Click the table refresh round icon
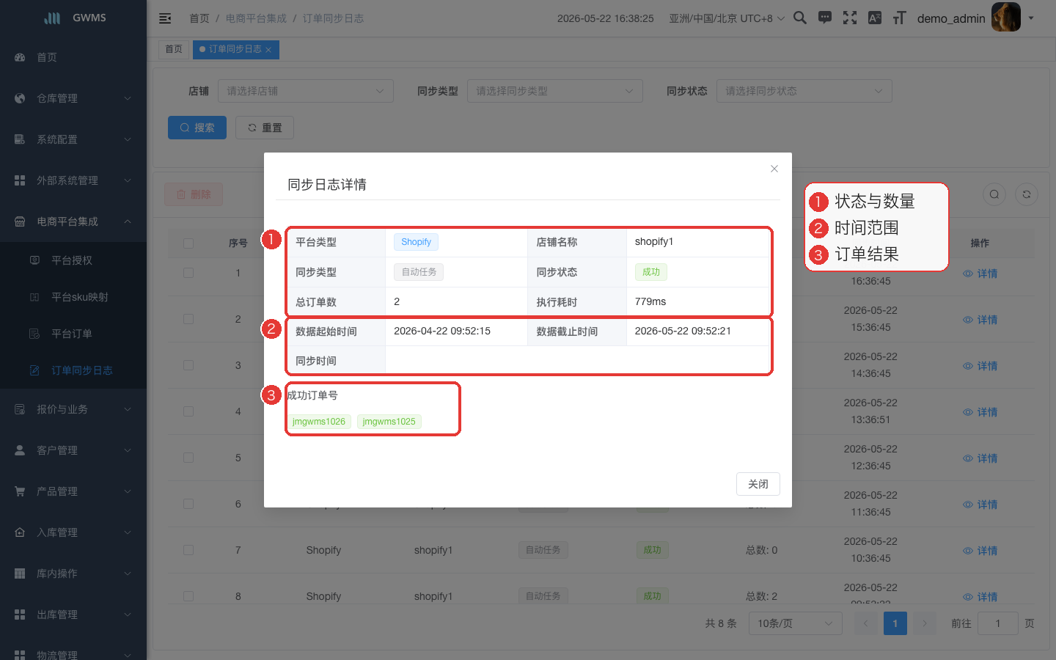Screen dimensions: 1056x660 [x=1027, y=194]
